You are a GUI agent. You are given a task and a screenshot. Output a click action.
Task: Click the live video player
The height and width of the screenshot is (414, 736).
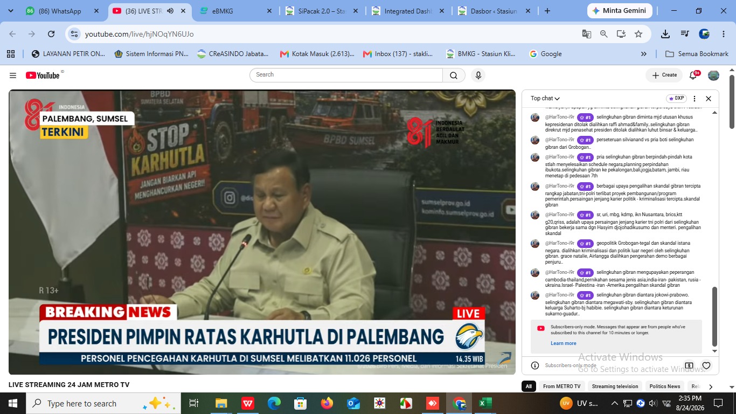tap(262, 232)
